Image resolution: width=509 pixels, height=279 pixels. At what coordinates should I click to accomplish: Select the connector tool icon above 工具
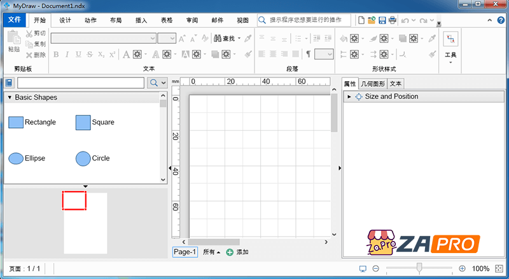point(450,39)
